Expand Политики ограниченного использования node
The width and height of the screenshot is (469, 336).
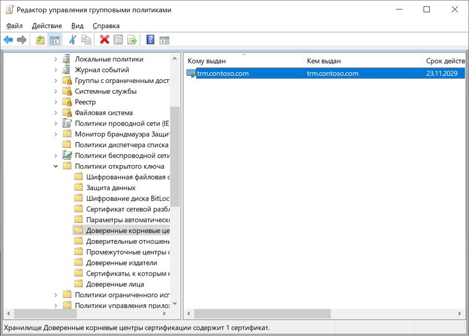click(x=56, y=295)
